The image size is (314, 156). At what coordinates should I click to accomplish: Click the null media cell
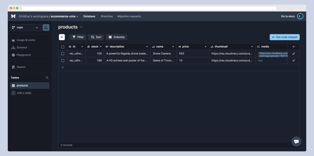pos(272,61)
